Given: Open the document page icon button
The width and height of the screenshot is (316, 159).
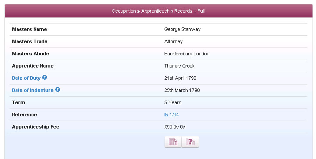Looking at the screenshot, I should tap(173, 142).
